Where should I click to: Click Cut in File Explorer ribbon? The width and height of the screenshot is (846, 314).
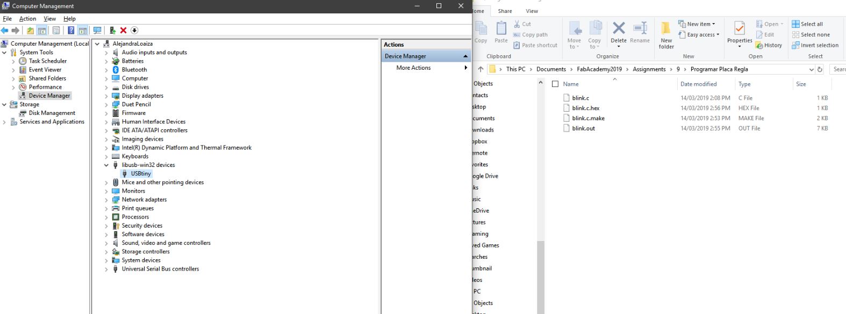point(522,24)
